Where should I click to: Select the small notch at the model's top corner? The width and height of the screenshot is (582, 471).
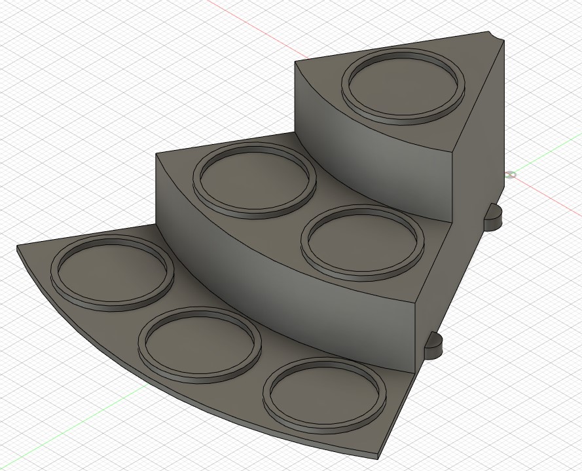pos(496,36)
